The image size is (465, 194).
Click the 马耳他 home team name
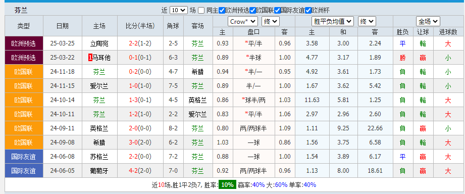(101, 58)
